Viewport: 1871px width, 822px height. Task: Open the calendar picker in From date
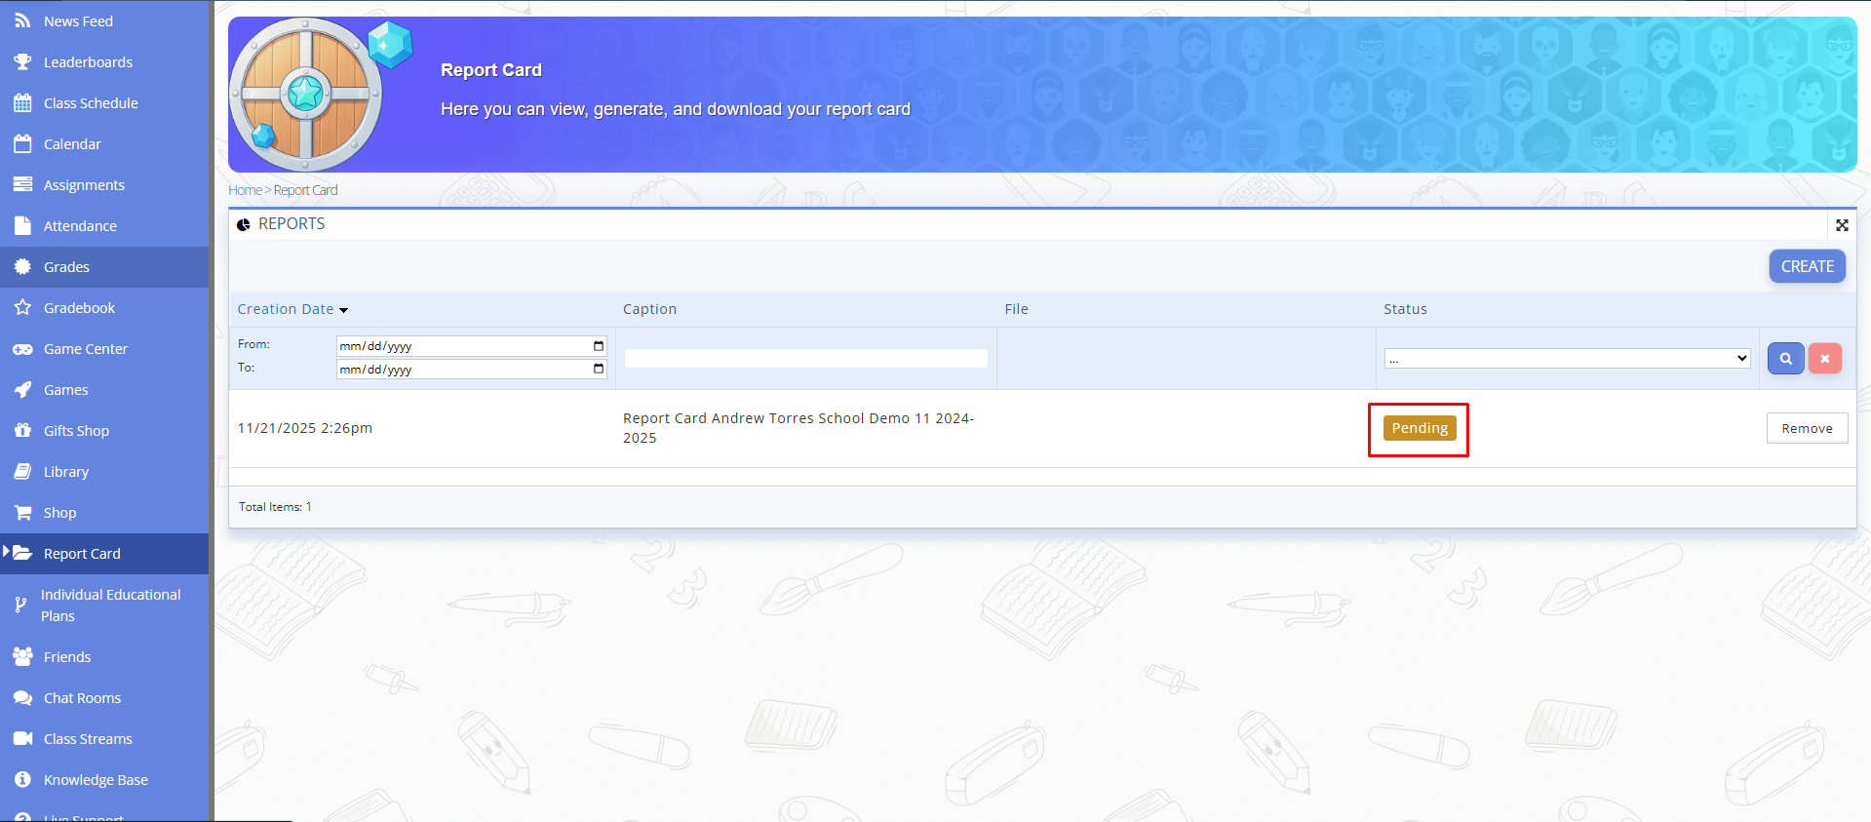598,346
